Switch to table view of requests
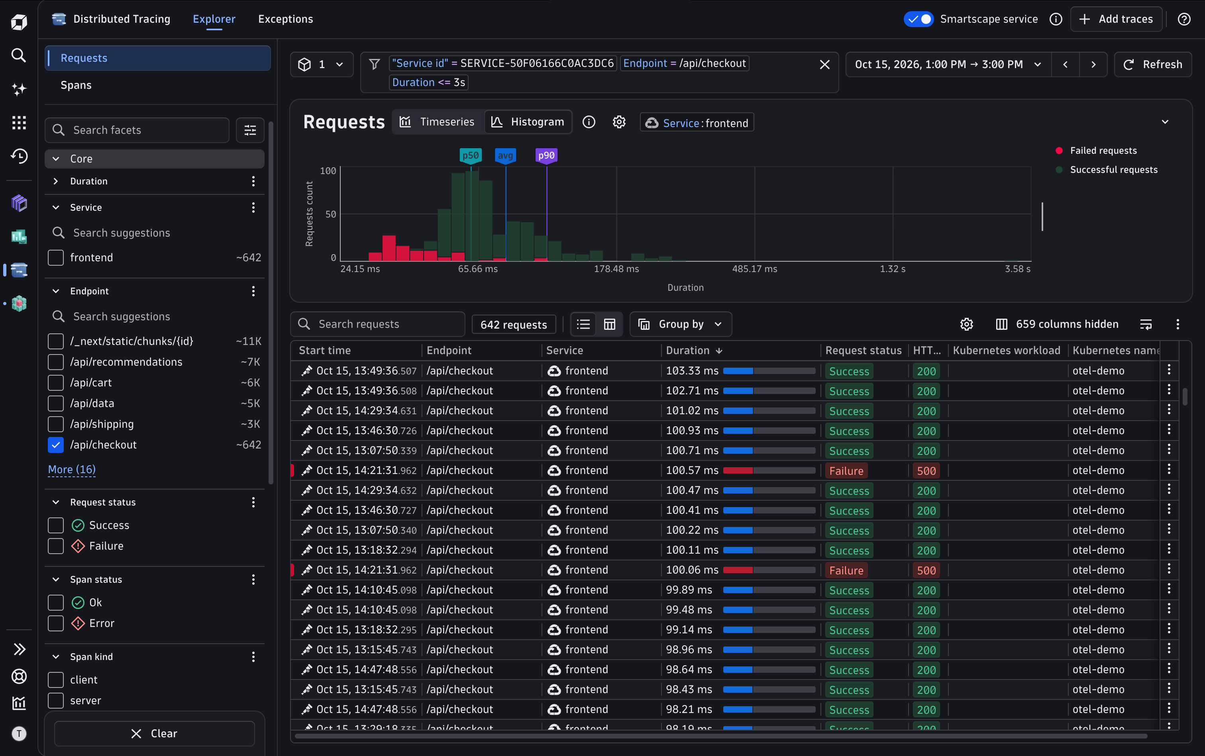Screen dimensions: 1205x756 [x=609, y=324]
